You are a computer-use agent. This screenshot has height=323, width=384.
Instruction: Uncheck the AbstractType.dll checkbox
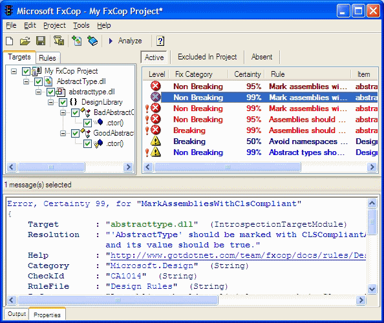pos(38,81)
